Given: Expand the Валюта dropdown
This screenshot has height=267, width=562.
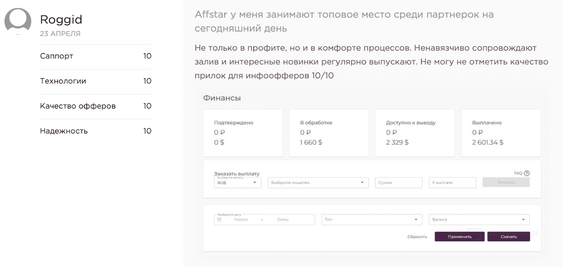Looking at the screenshot, I should tap(479, 220).
